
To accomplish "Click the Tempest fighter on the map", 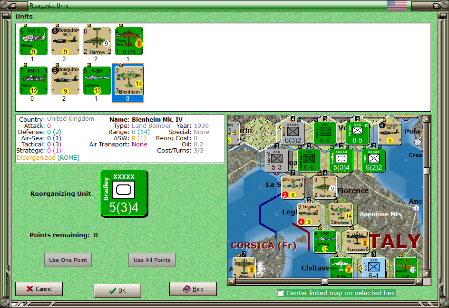I will 309,214.
